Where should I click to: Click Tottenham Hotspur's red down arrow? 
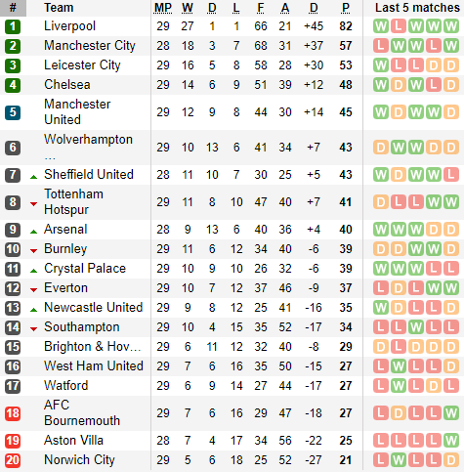tap(33, 204)
